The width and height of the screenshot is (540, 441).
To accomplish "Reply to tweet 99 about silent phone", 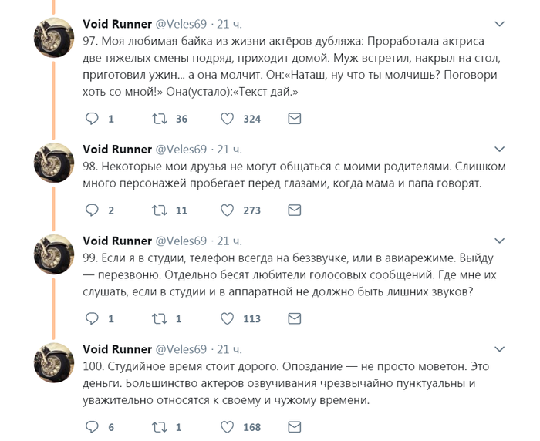I will tap(92, 318).
